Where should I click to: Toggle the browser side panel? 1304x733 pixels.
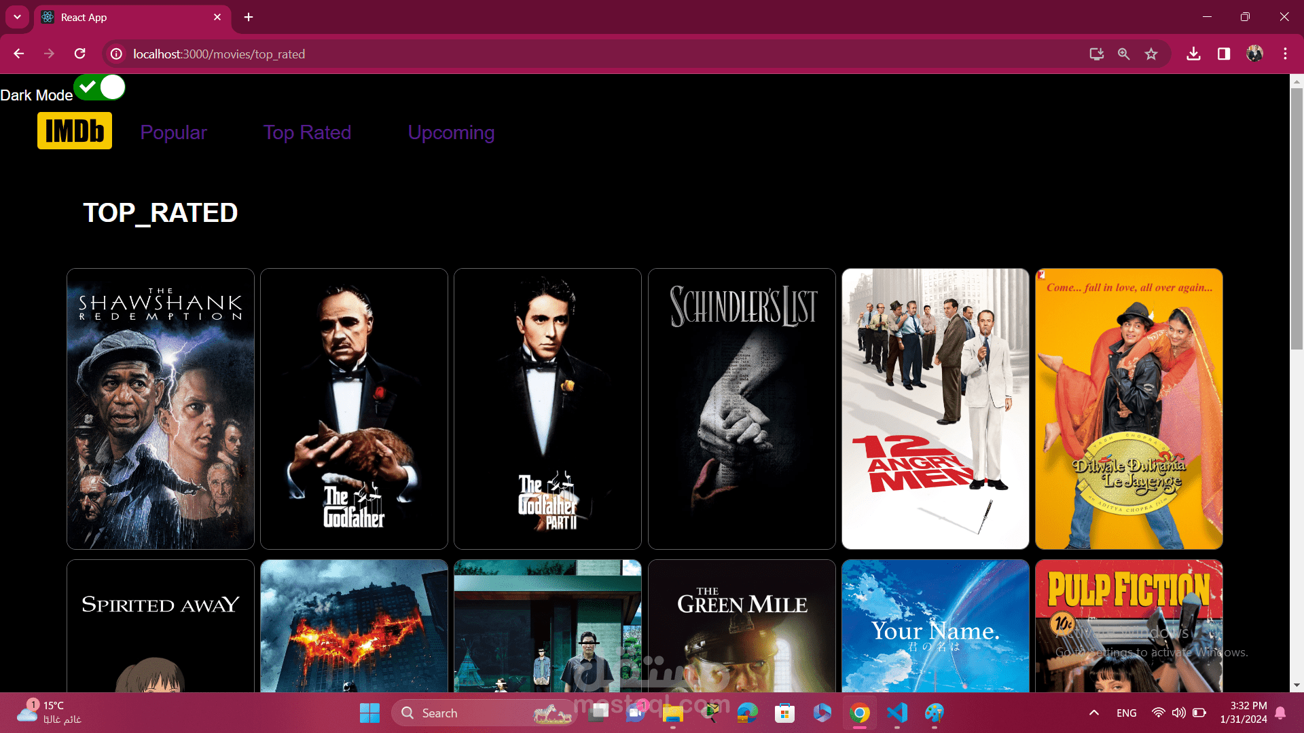pos(1224,54)
